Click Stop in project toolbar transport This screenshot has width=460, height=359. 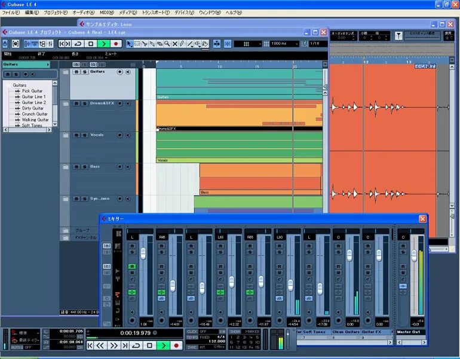91,44
